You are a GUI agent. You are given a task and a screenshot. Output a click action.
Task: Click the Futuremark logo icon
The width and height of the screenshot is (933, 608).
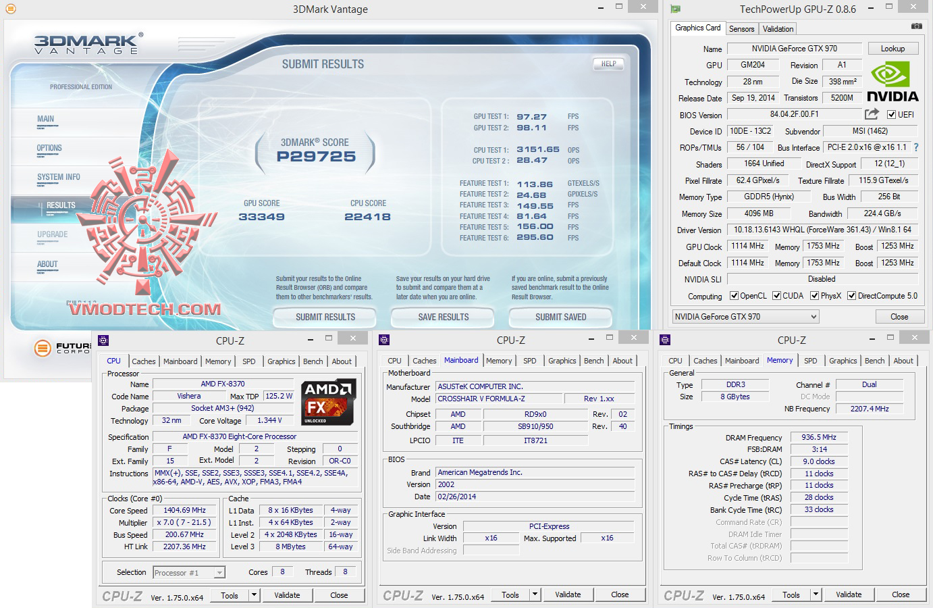(x=43, y=348)
